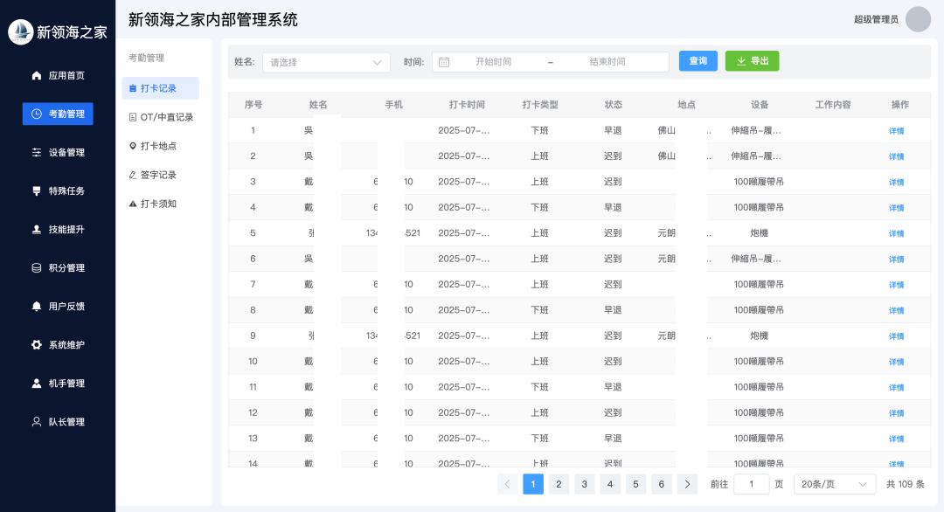Open the 特殊任务 menu text

pyautogui.click(x=66, y=190)
